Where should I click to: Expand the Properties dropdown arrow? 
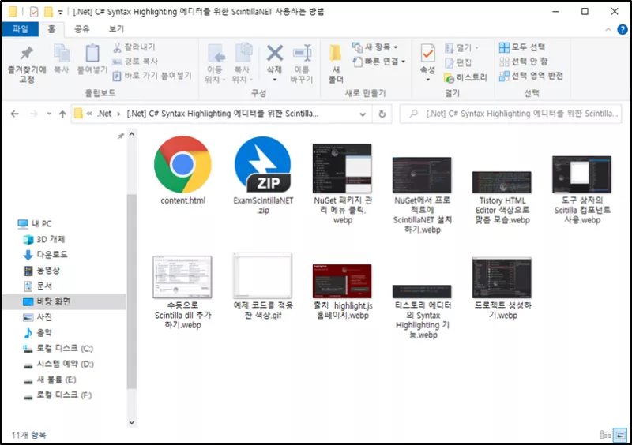click(x=427, y=80)
